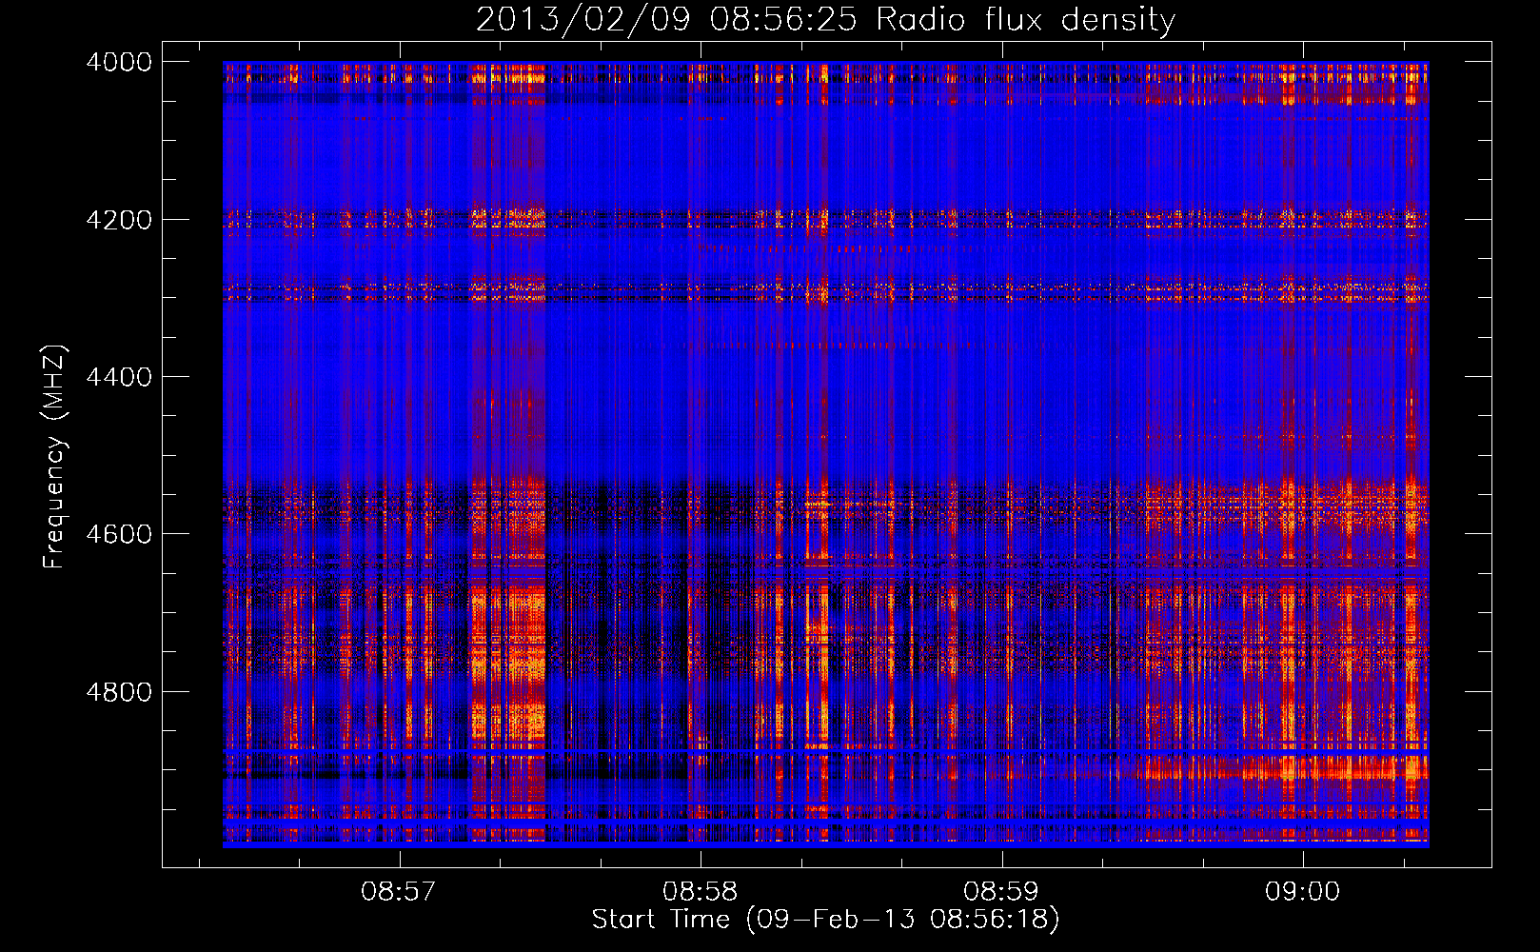This screenshot has height=952, width=1540.
Task: Click the 08:59 time axis label
Action: click(1001, 891)
